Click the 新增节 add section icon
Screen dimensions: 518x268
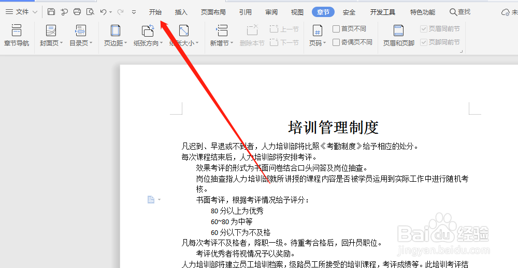pyautogui.click(x=222, y=30)
